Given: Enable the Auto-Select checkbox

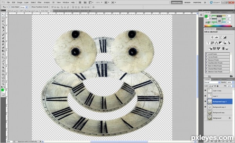Looking at the screenshot, I should [x=11, y=7].
